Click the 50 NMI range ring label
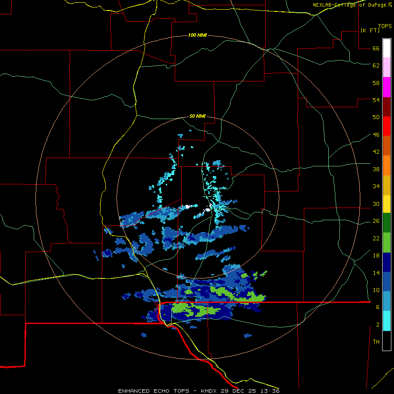394x394 pixels. pyautogui.click(x=197, y=116)
